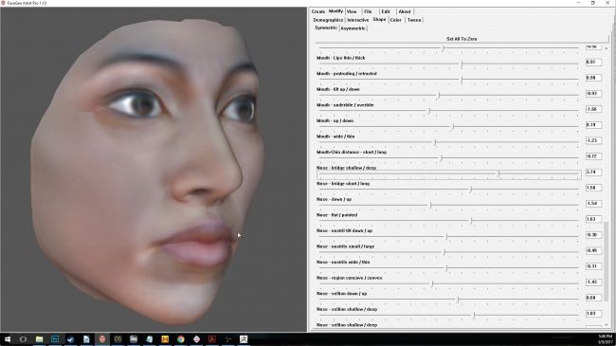
Task: Switch to Photoshop in the taskbar
Action: coord(55,339)
